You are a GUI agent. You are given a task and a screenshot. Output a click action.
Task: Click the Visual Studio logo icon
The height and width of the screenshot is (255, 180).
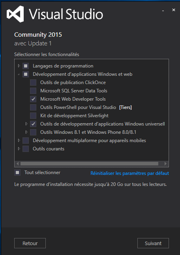click(x=15, y=14)
